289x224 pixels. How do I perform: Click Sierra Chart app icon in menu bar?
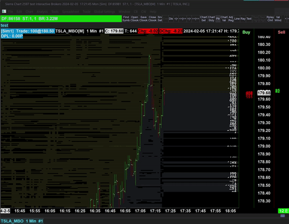[4, 12]
